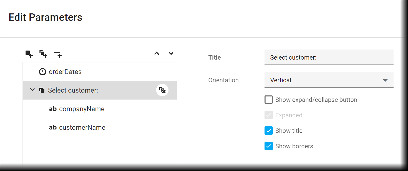
Task: Move selected item up with arrow
Action: [157, 53]
